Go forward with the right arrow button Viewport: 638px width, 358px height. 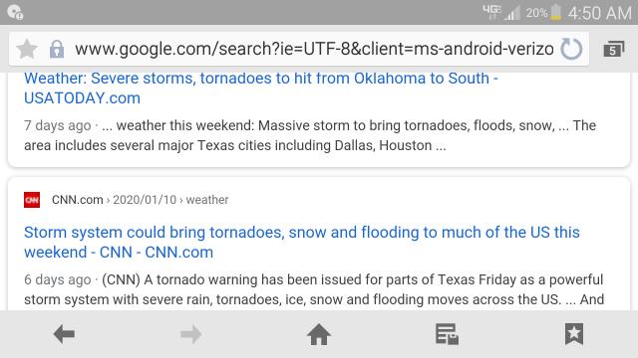[x=191, y=334]
